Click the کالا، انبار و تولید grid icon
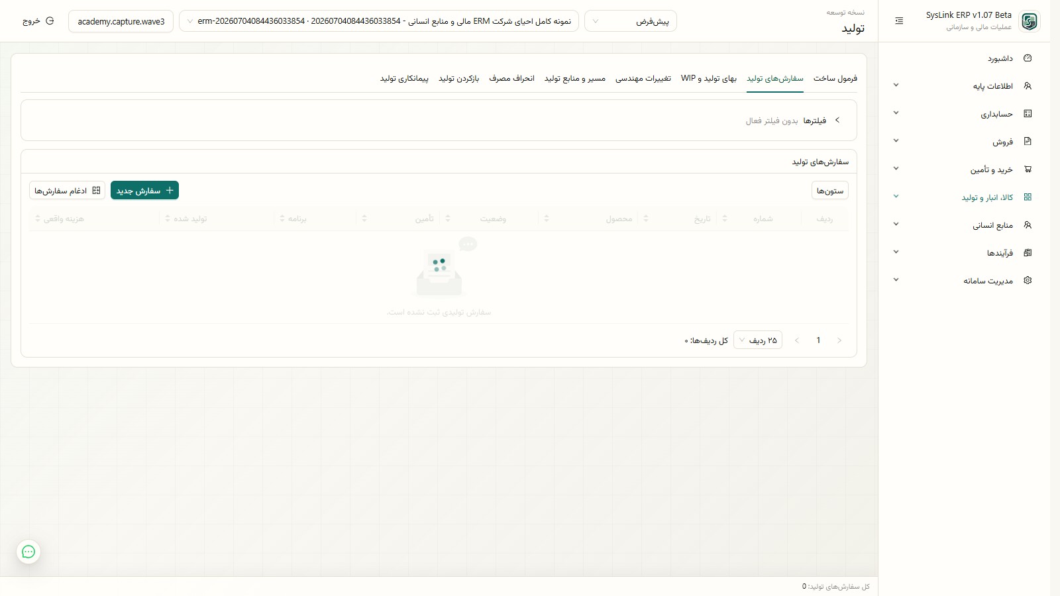Image resolution: width=1060 pixels, height=596 pixels. (1028, 197)
